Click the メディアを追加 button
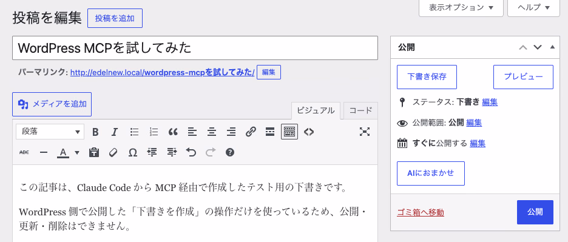568x242 pixels. click(52, 104)
